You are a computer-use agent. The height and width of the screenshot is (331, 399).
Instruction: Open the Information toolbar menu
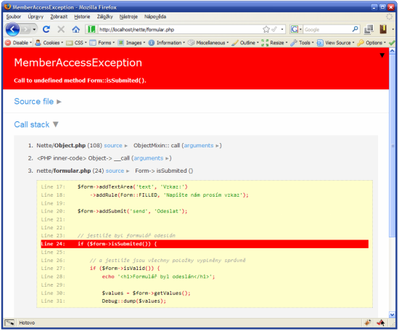point(167,43)
